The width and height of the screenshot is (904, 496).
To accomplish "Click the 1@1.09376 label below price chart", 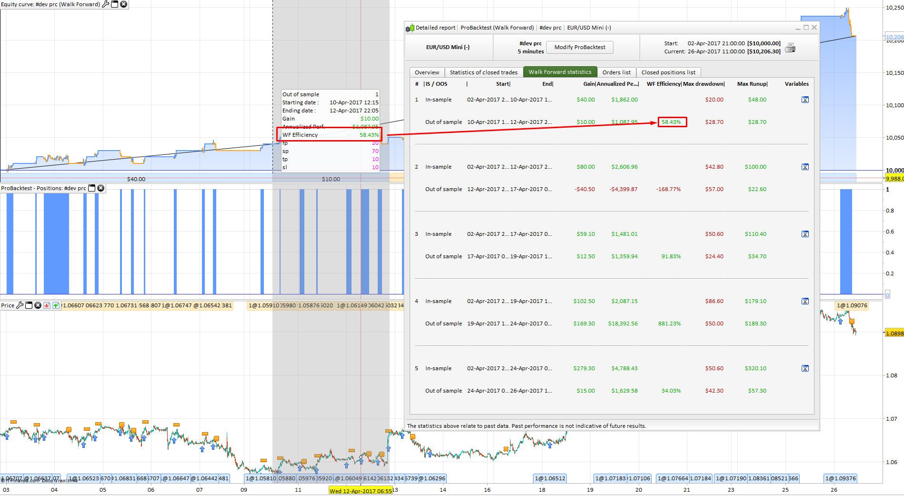I will click(x=840, y=478).
